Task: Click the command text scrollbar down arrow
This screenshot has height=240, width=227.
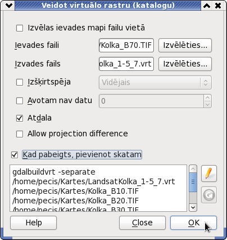Action: [193, 207]
